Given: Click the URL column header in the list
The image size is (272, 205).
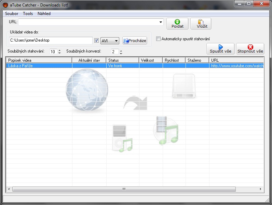Looking at the screenshot, I should pyautogui.click(x=236, y=60).
